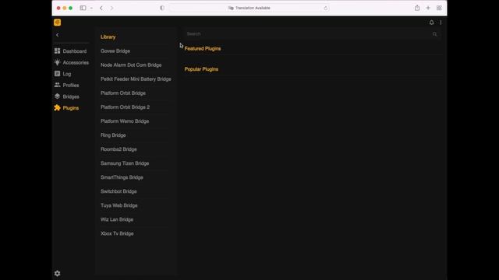
Task: Click translation icon in address bar
Action: [231, 8]
